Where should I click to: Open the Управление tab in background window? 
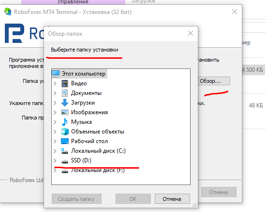point(73,2)
